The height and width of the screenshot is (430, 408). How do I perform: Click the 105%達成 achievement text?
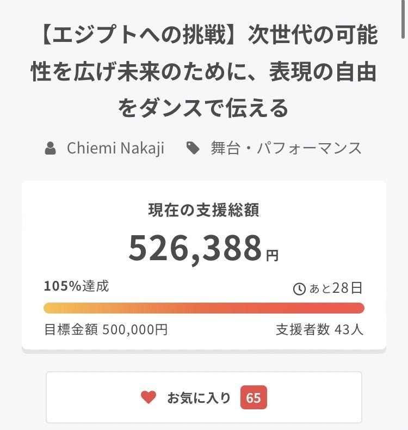(76, 286)
